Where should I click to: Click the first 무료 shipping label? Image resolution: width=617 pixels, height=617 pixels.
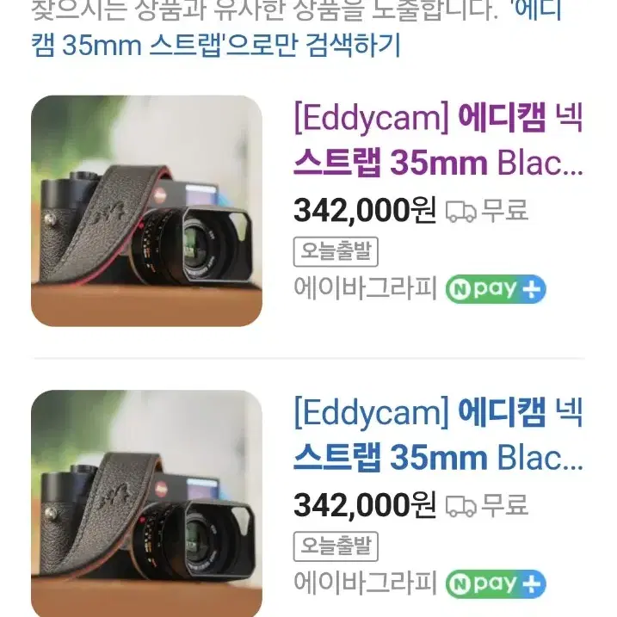(505, 210)
